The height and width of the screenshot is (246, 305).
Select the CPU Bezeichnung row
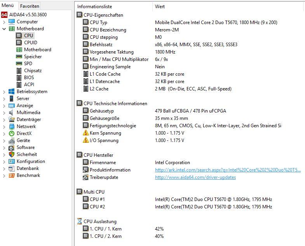pos(190,30)
